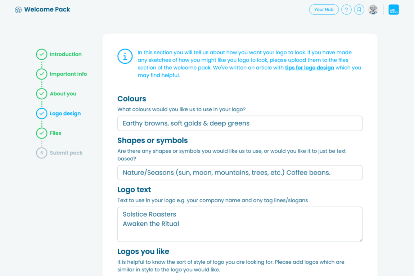The height and width of the screenshot is (276, 414).
Task: Click the Introduction entry in progress sidebar
Action: 66,54
